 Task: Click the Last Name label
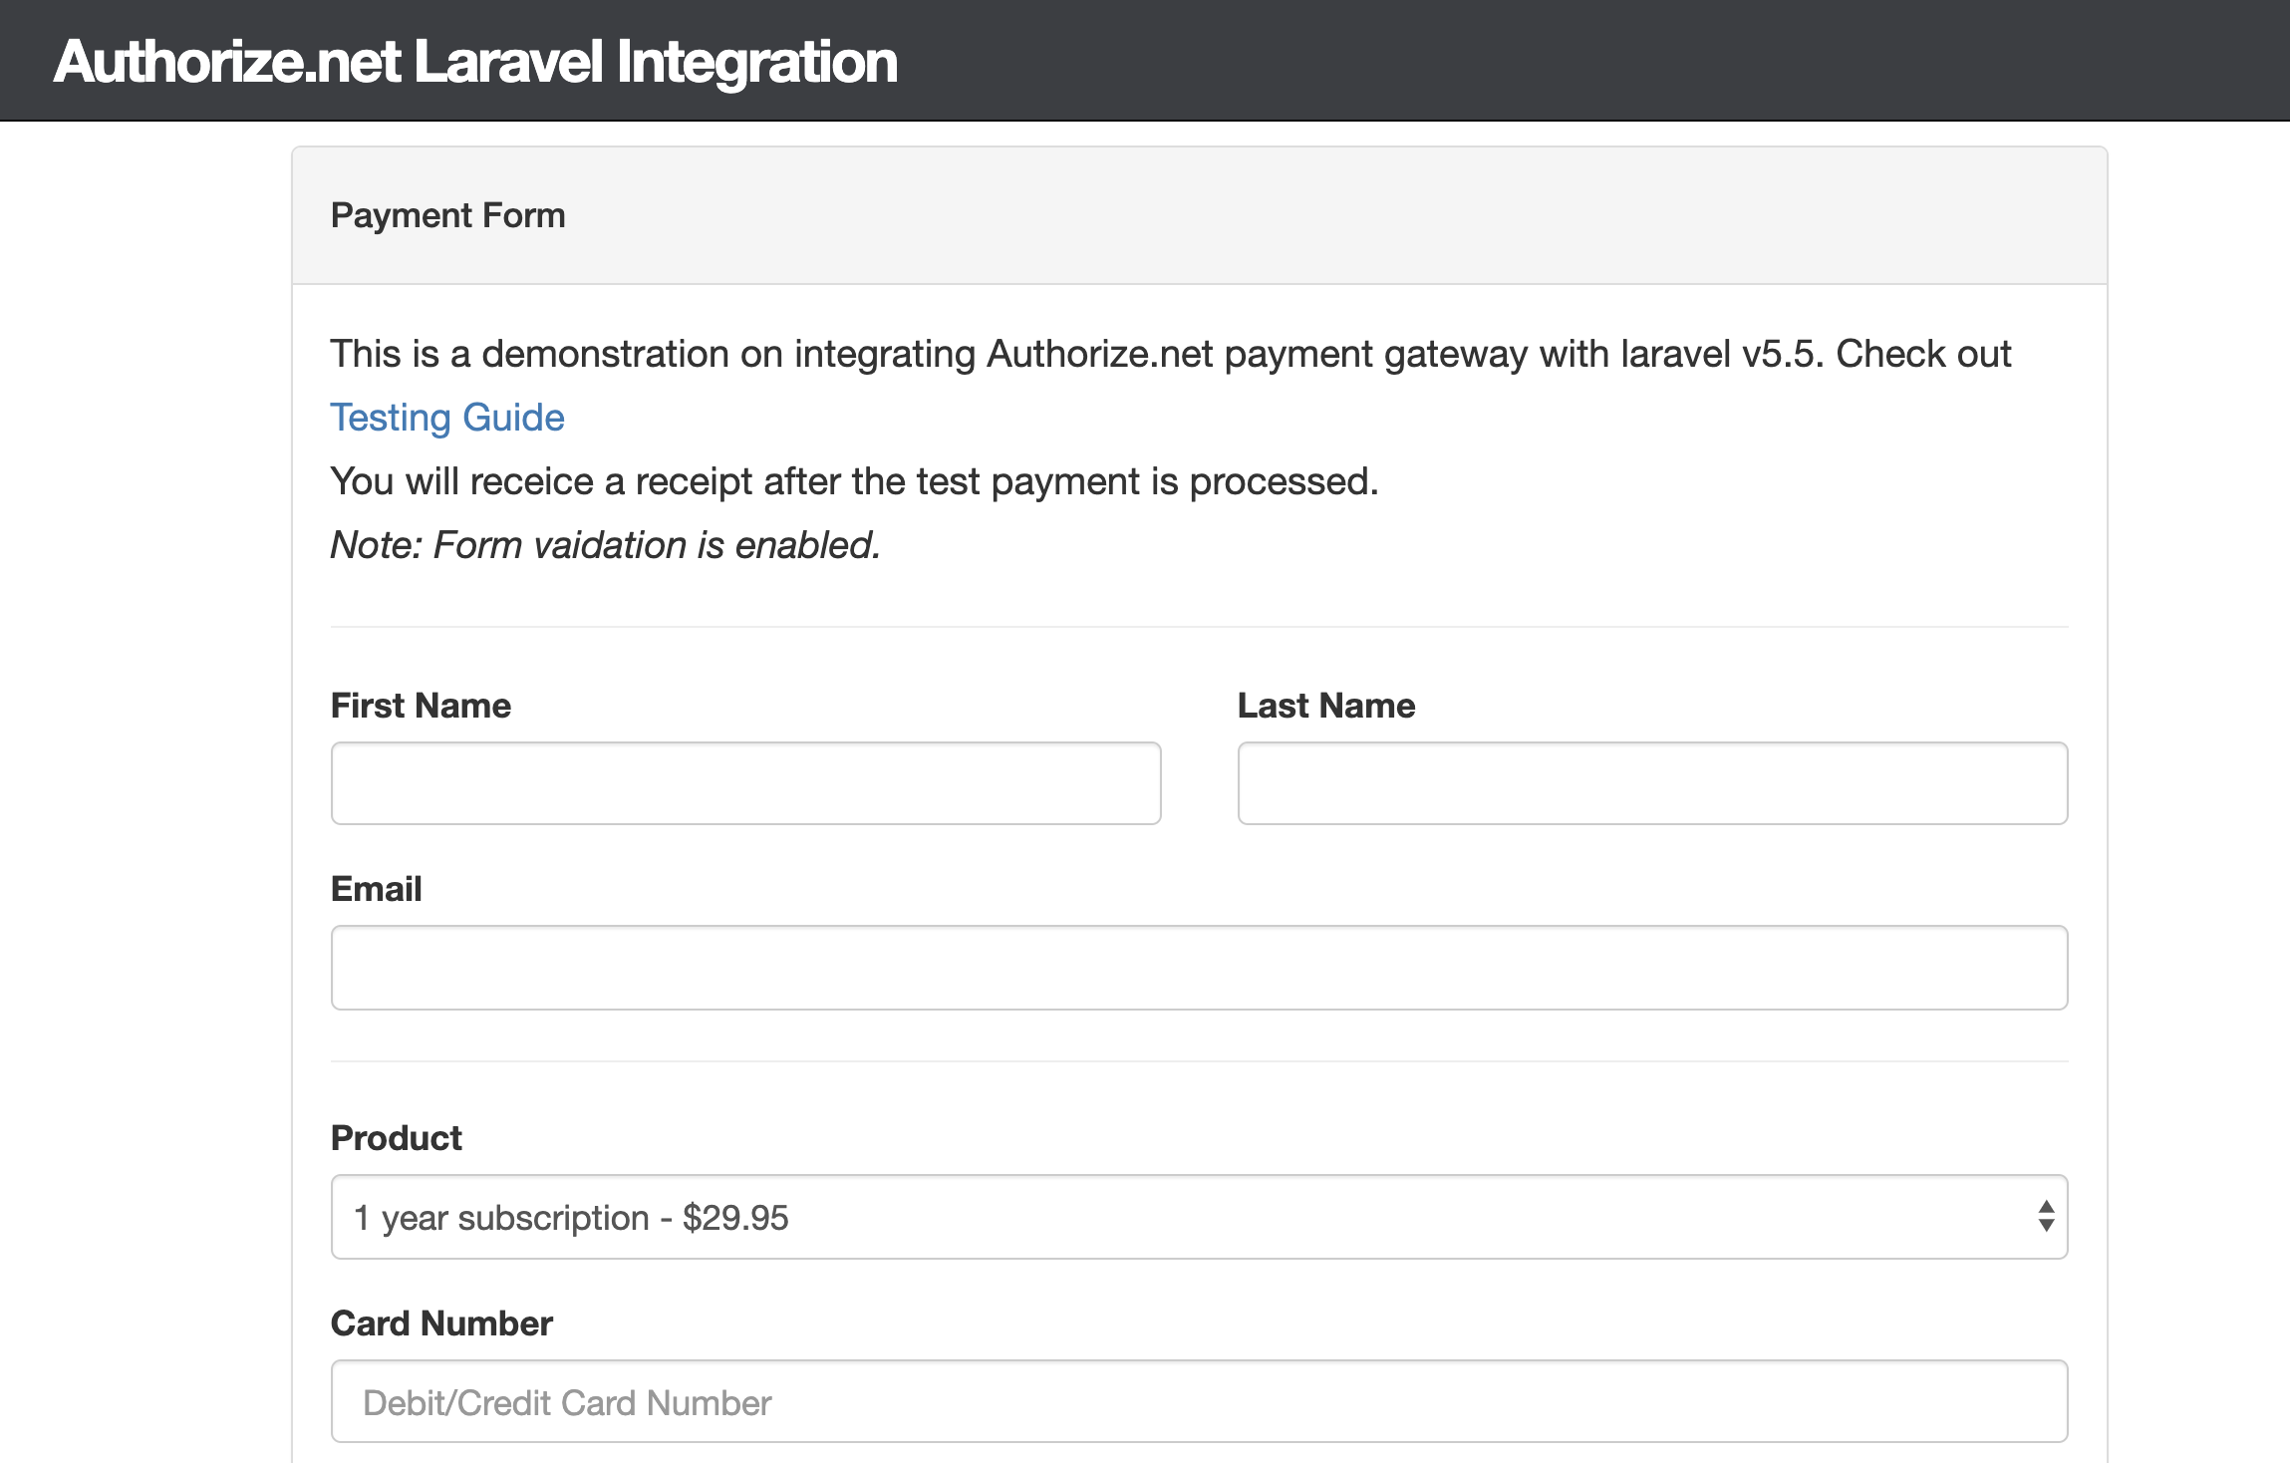(x=1325, y=705)
